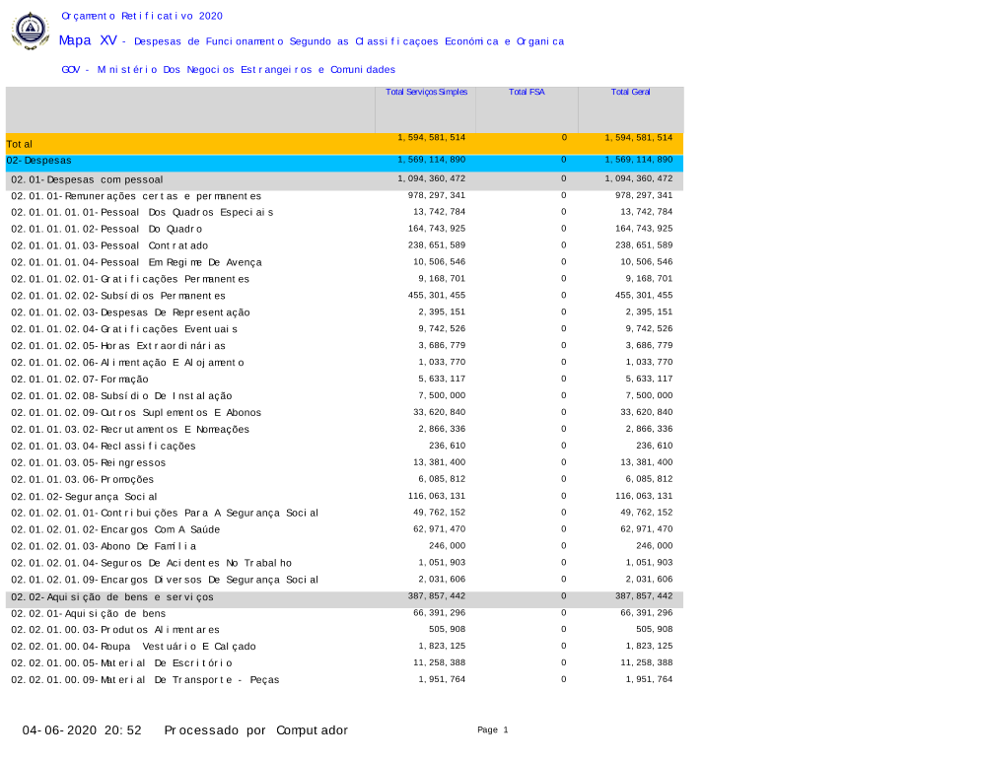Click the "02.02.01-Aquisição de bens" row label
The height and width of the screenshot is (762, 986).
(89, 613)
